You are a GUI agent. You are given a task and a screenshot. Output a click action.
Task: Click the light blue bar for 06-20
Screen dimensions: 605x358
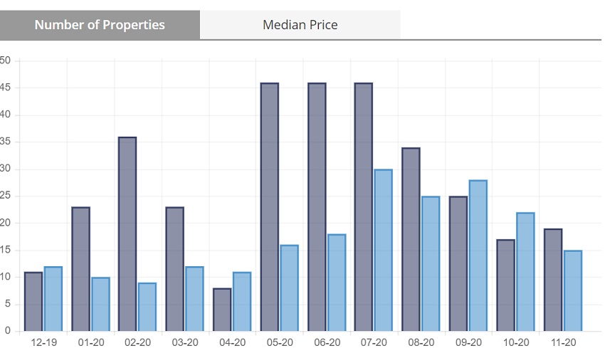point(337,283)
